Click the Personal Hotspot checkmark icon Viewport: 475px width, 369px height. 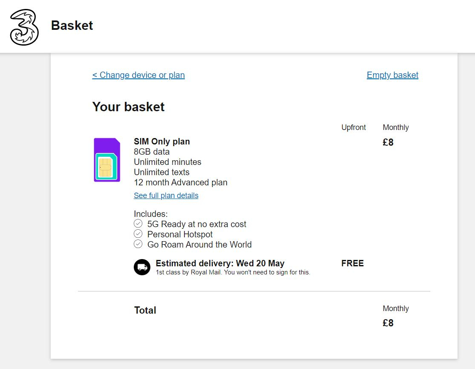[x=138, y=234]
